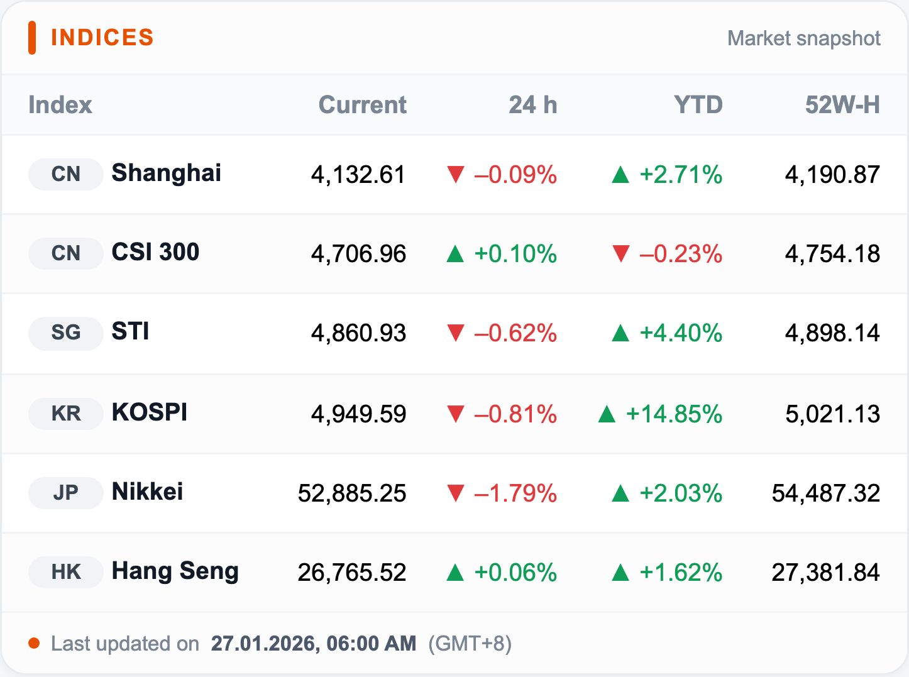Click the CN badge next to Shanghai
This screenshot has width=909, height=677.
[x=65, y=174]
